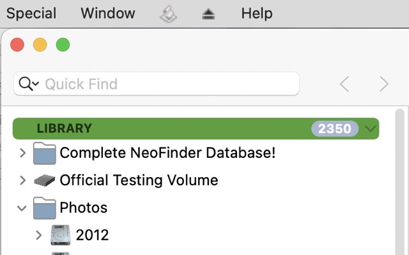Collapse the LIBRARY section chevron
This screenshot has height=255, width=409.
pyautogui.click(x=370, y=128)
